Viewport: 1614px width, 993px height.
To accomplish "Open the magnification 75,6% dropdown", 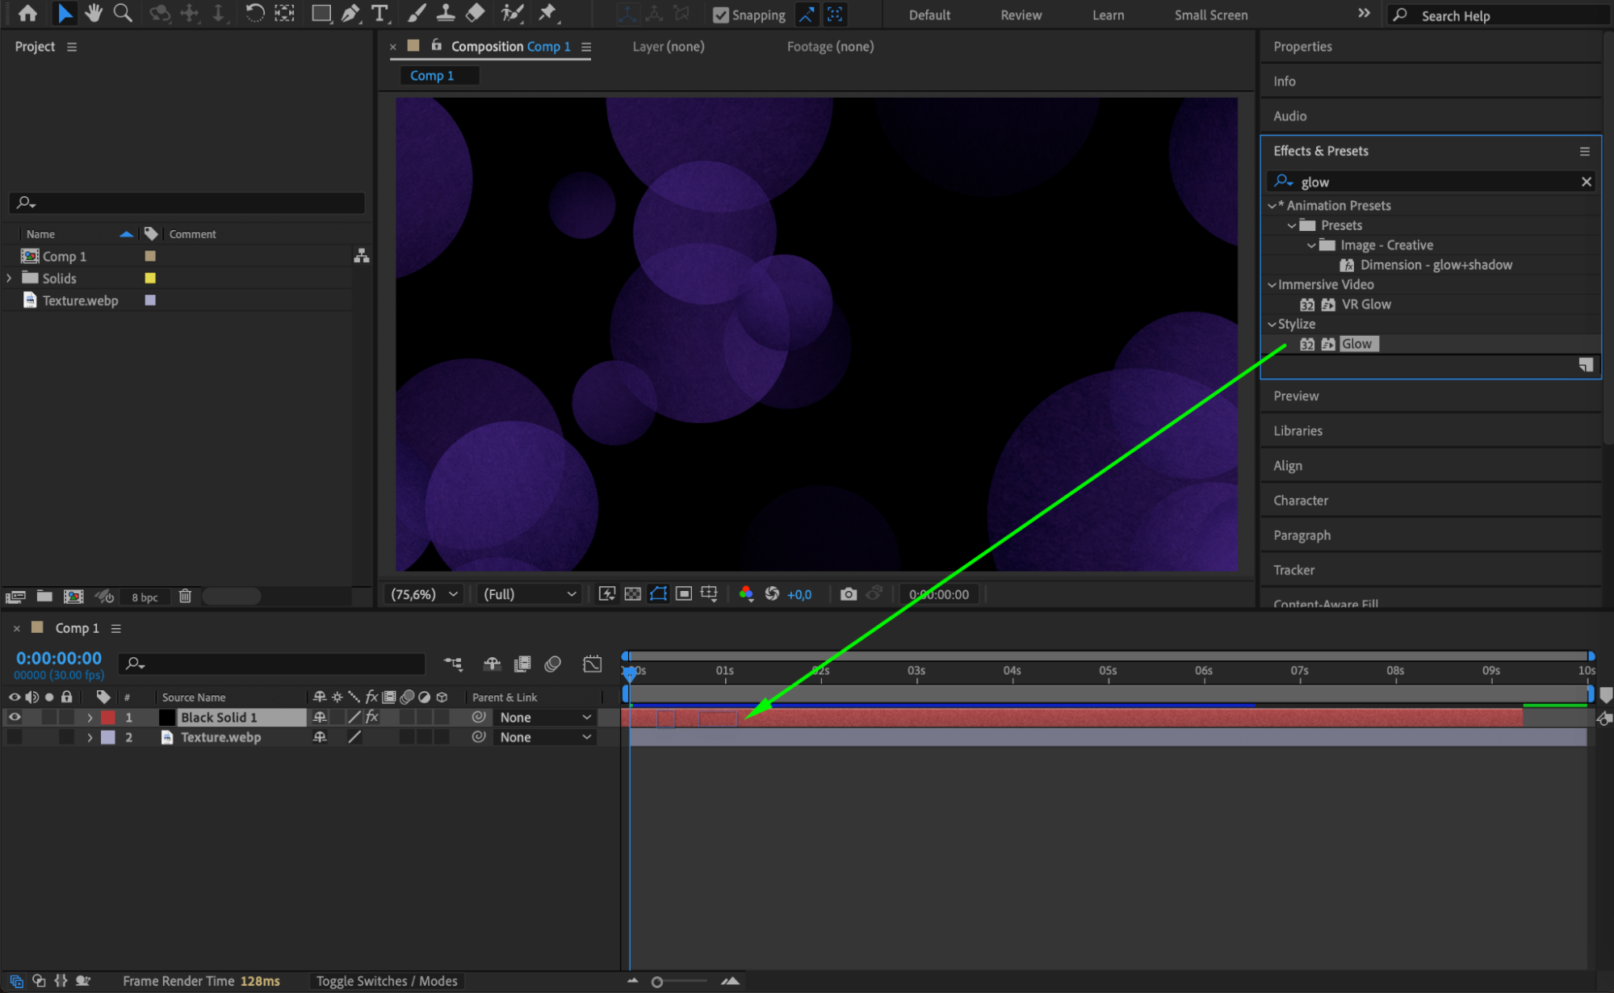I will [x=424, y=594].
